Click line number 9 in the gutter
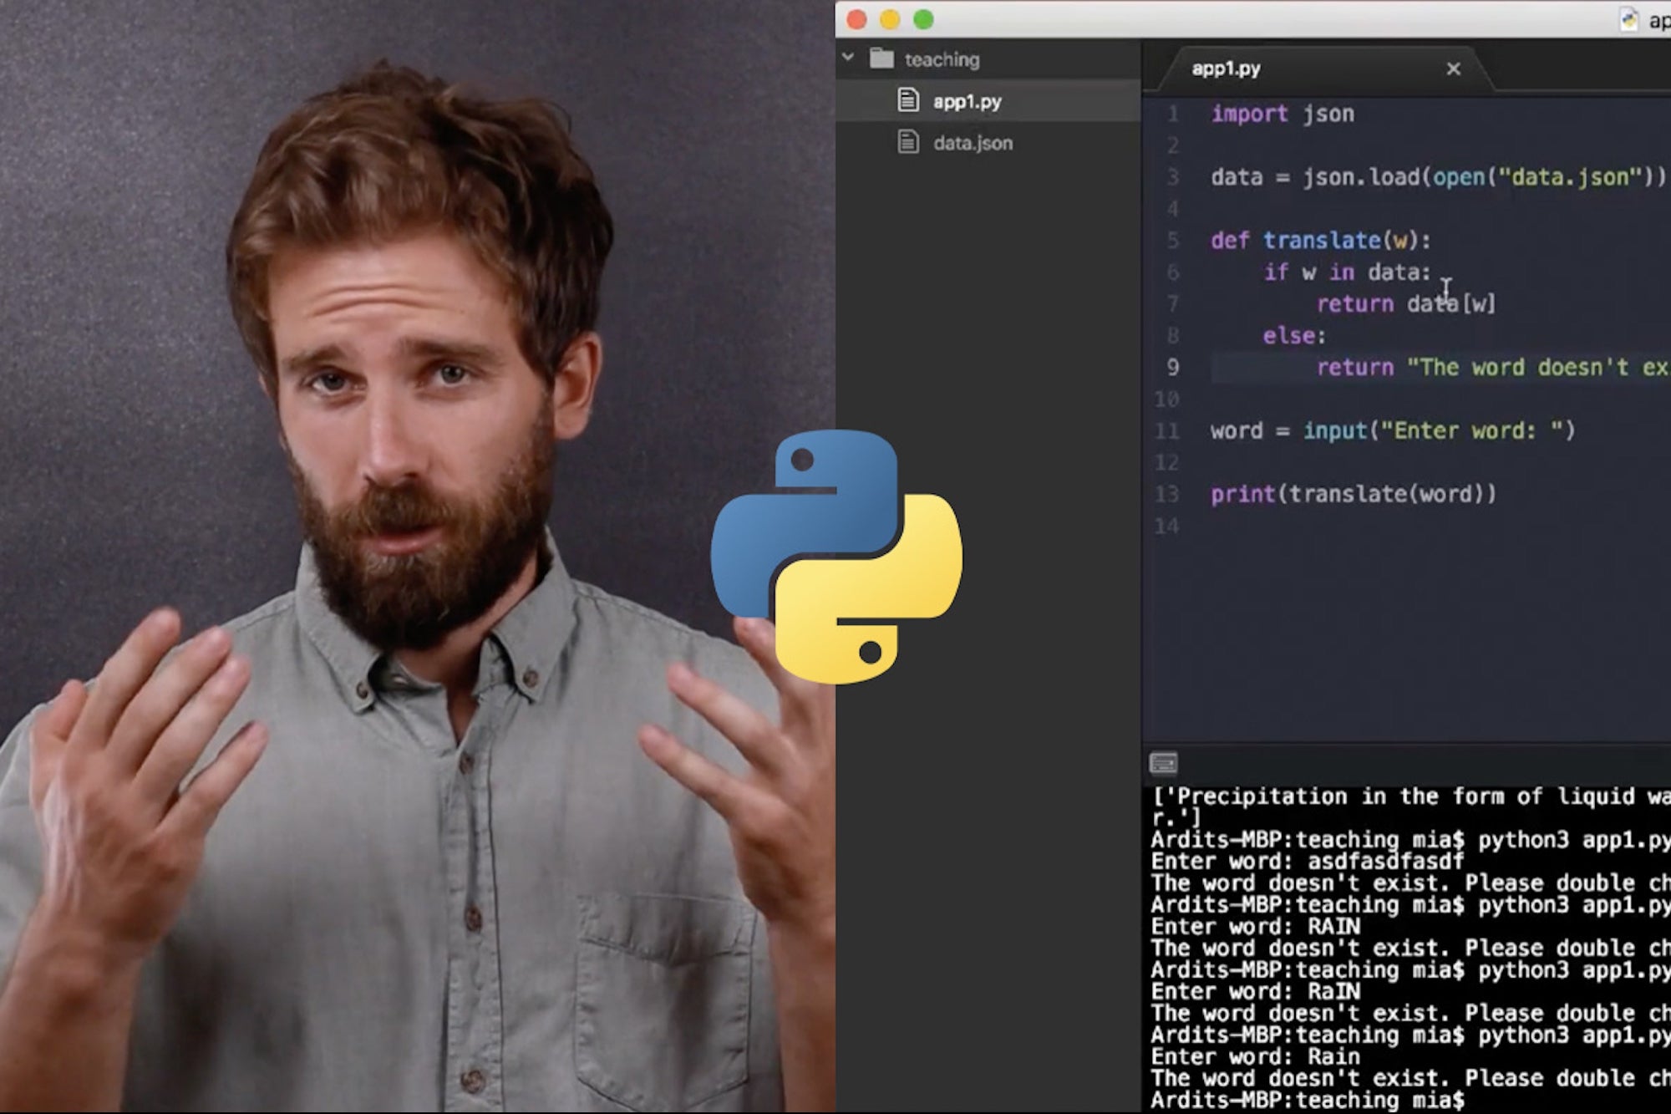Image resolution: width=1671 pixels, height=1114 pixels. pyautogui.click(x=1174, y=367)
